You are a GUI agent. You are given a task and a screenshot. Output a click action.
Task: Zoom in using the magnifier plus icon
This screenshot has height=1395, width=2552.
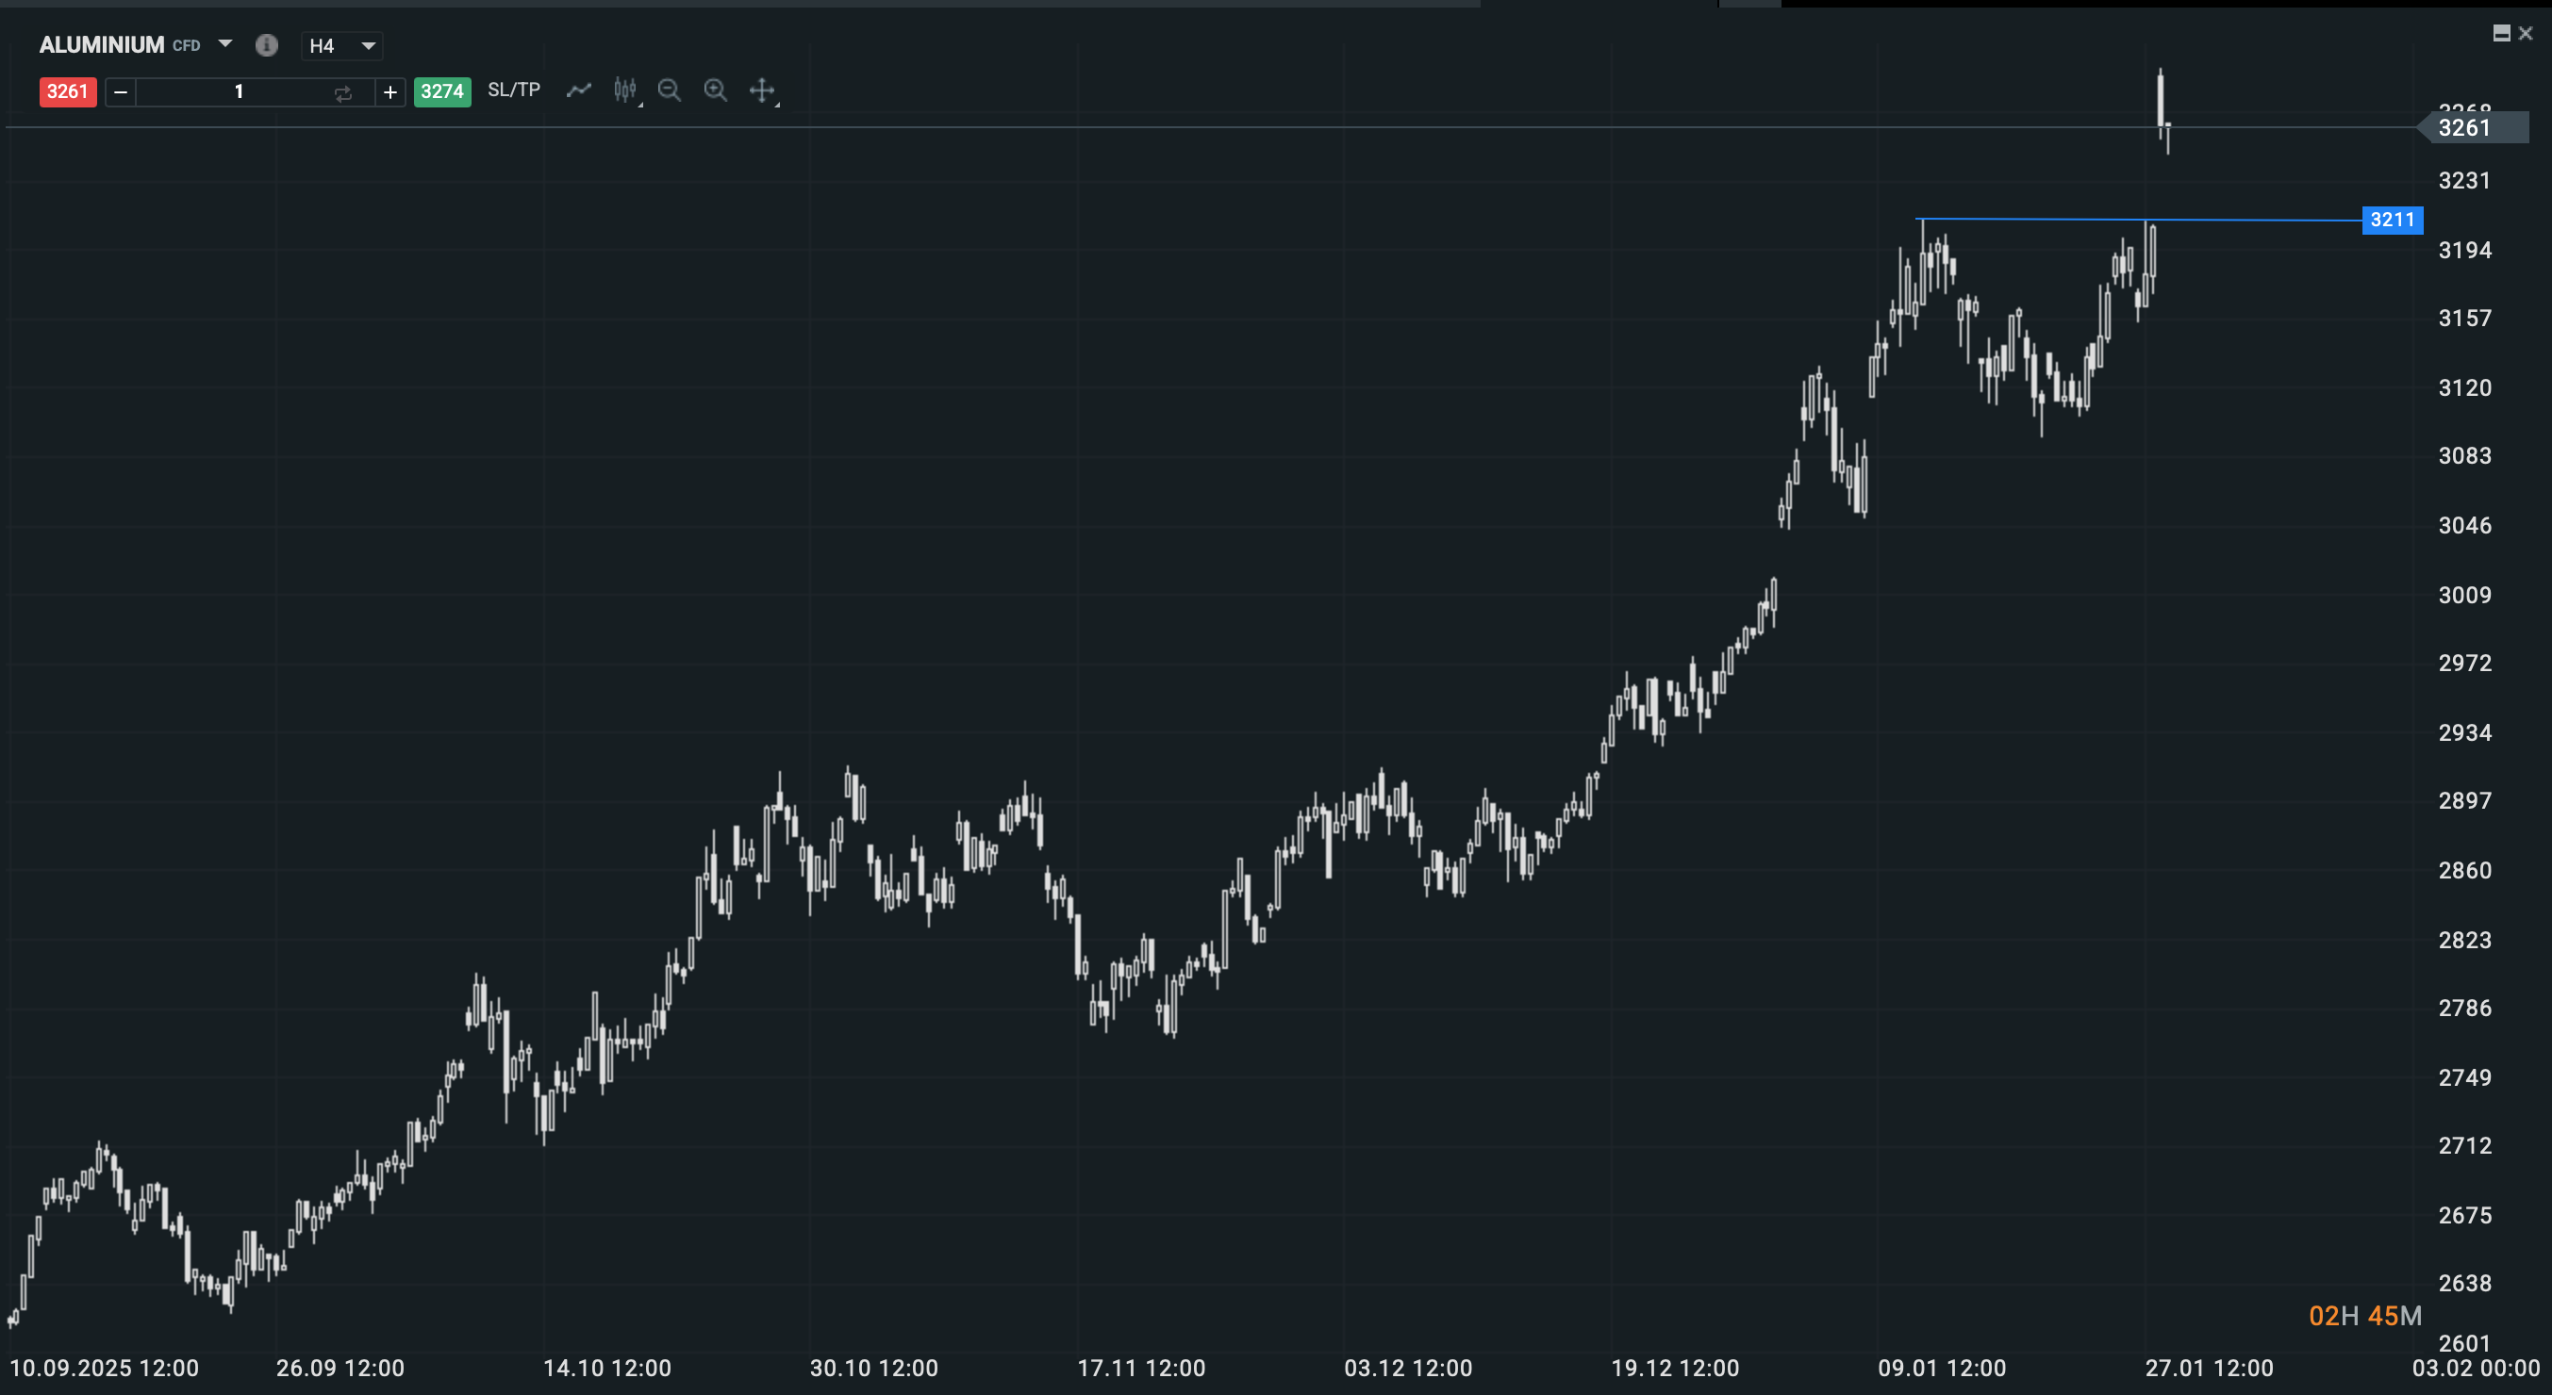click(x=715, y=90)
